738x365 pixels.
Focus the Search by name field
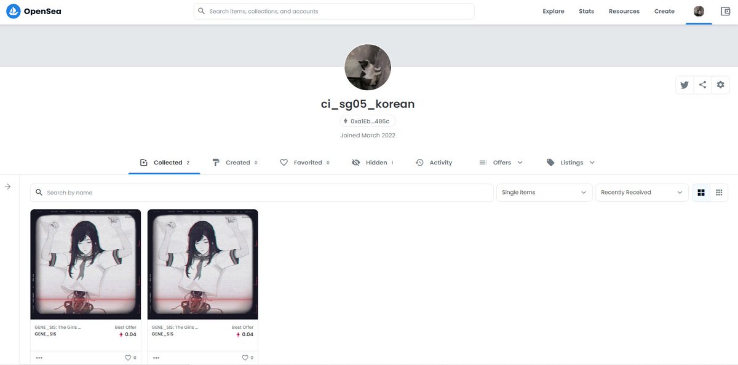[261, 193]
